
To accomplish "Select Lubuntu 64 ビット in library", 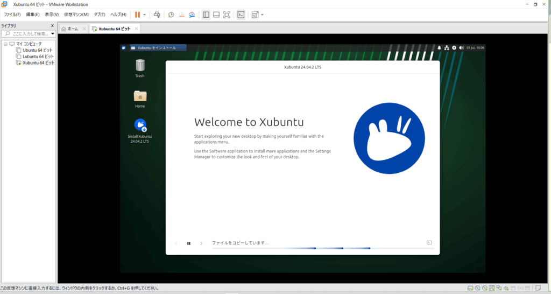I will pos(38,57).
